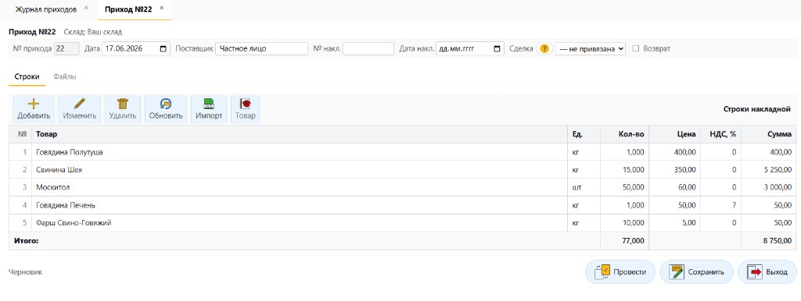The image size is (801, 301).
Task: Click the Ед. column header
Action: 584,134
